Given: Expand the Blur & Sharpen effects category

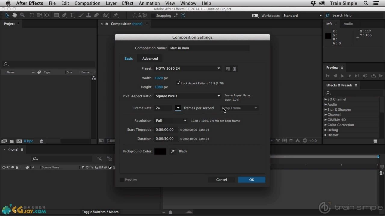Looking at the screenshot, I should point(325,109).
